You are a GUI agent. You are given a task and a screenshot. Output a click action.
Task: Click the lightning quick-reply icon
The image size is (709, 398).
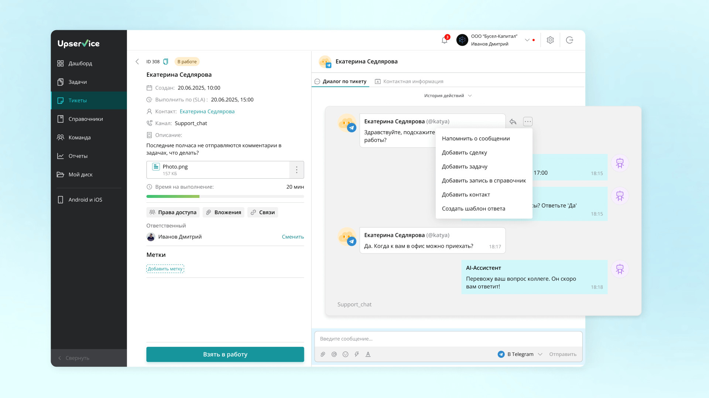357,354
